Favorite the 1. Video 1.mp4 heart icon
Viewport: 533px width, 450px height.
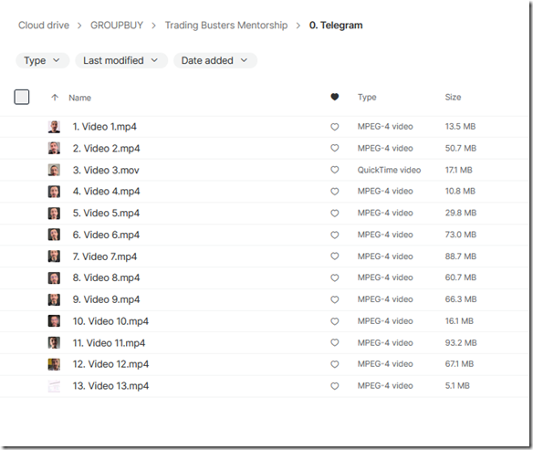(334, 127)
